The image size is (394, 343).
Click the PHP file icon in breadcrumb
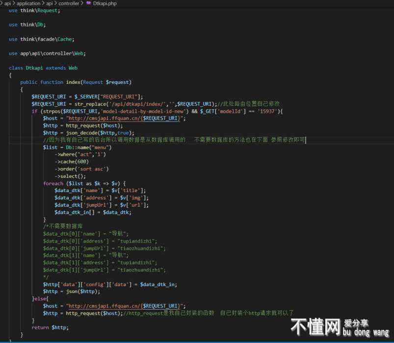pyautogui.click(x=88, y=3)
